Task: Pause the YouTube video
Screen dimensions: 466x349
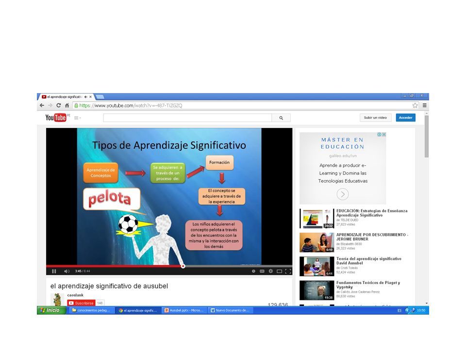Action: 54,271
